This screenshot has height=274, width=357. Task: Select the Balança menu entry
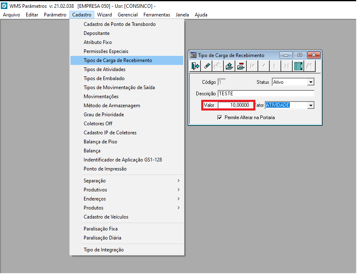click(127, 151)
